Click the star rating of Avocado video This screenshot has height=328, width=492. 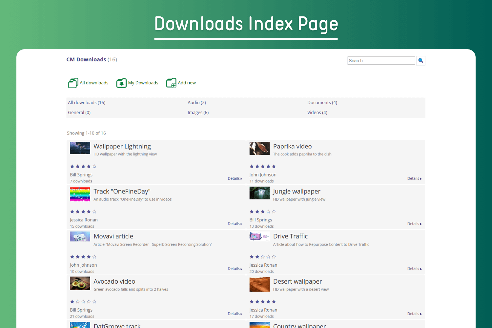83,302
